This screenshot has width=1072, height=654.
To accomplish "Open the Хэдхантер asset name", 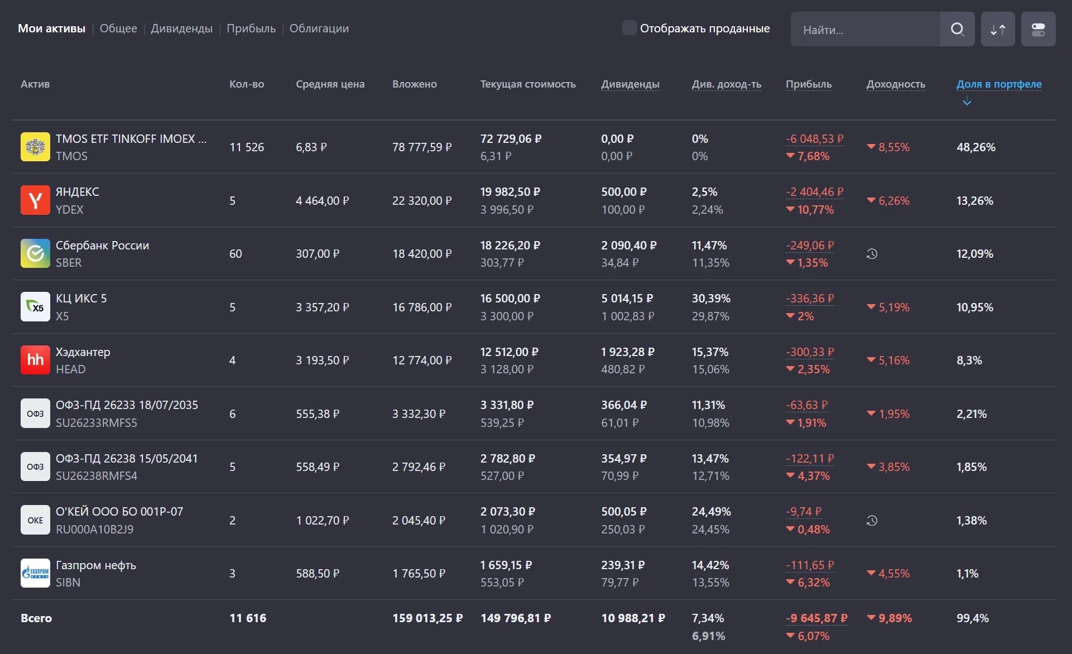I will pos(83,352).
